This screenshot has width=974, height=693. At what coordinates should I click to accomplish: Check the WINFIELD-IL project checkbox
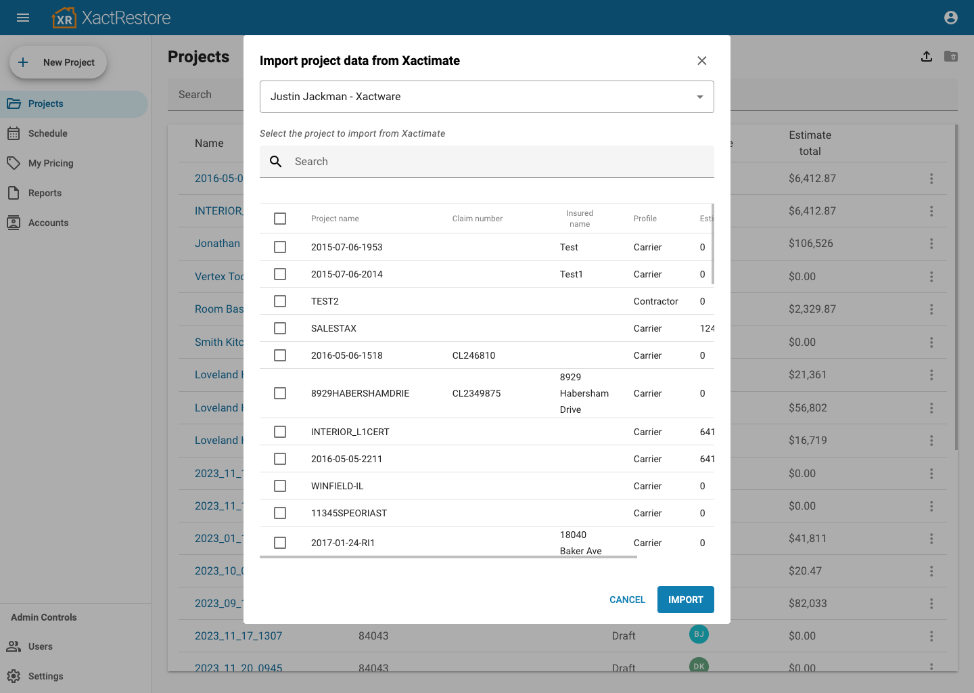(x=280, y=486)
